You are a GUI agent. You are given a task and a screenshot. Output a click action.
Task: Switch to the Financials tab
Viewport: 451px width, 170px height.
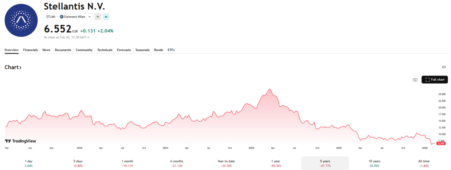pyautogui.click(x=30, y=50)
